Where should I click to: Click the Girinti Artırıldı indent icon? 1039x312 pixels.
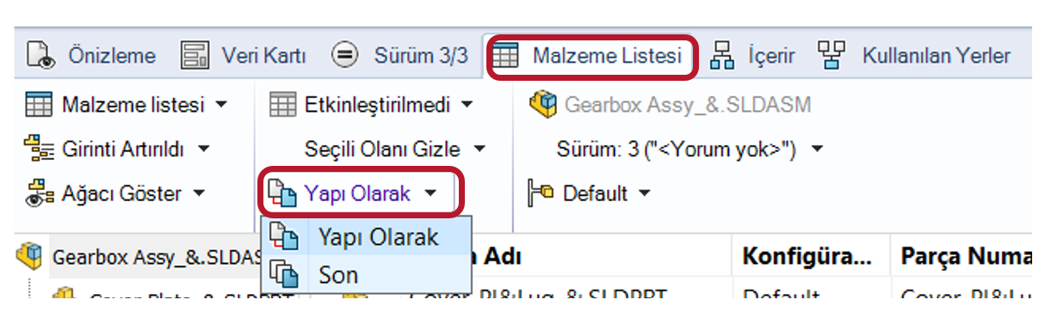[x=38, y=150]
